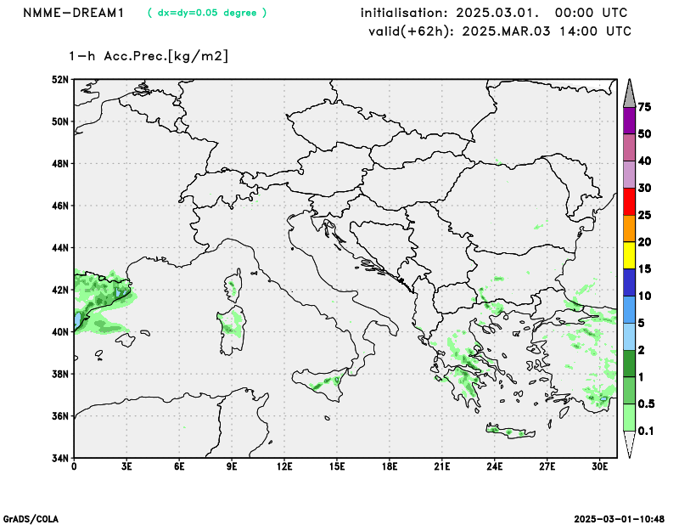Click the dark green 1-2 color swatch
The width and height of the screenshot is (679, 525).
(629, 364)
